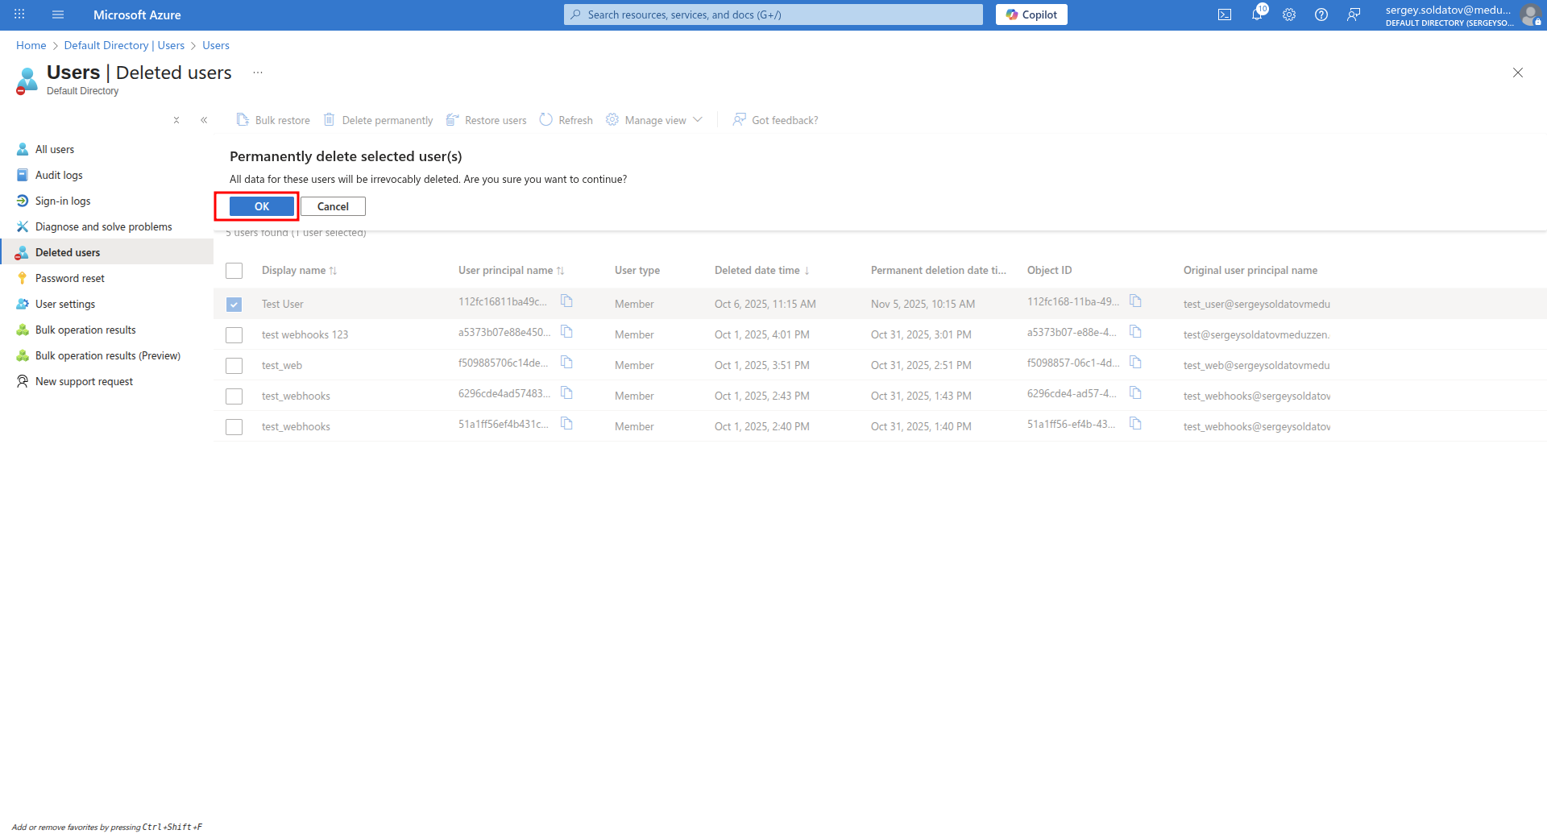Check test_webhooks checkbox deleted 2:43 PM
The image size is (1547, 834).
point(234,396)
